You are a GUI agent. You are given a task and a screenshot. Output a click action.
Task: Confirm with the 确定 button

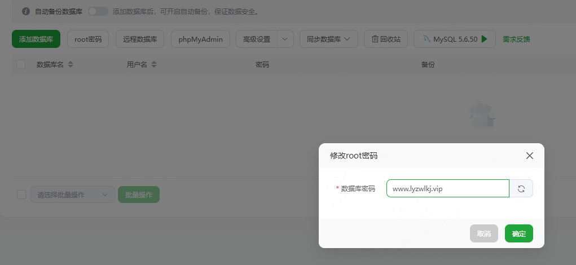tap(518, 233)
